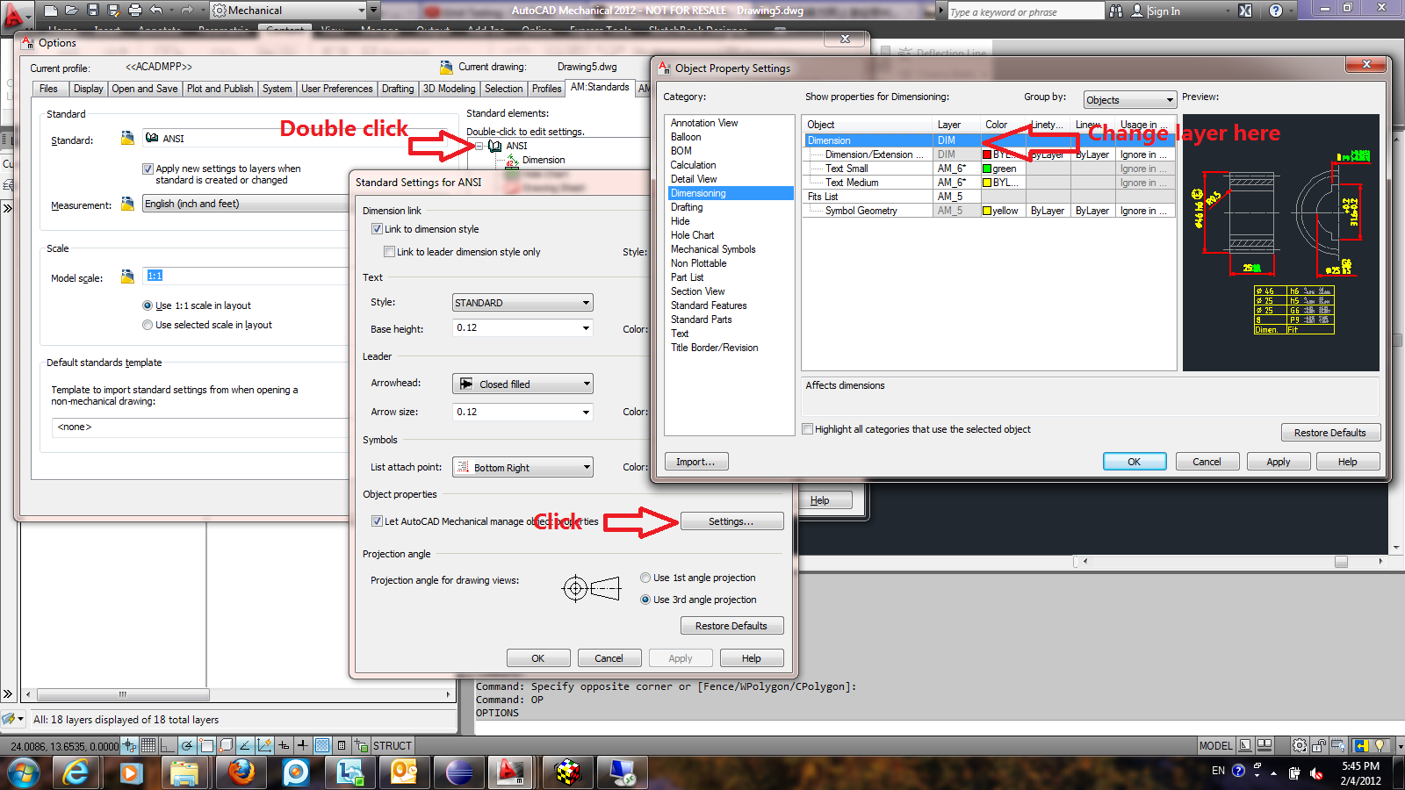Open the Windows Start menu
This screenshot has width=1405, height=790.
tap(23, 772)
